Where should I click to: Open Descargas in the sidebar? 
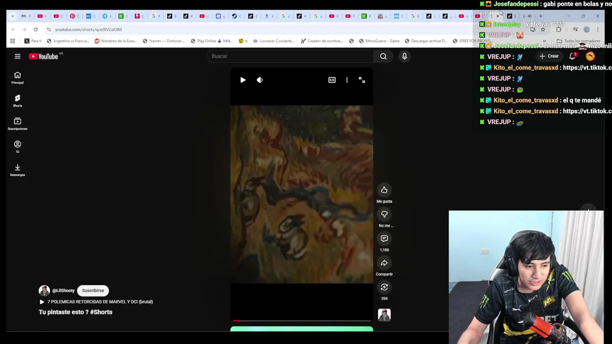pos(17,170)
